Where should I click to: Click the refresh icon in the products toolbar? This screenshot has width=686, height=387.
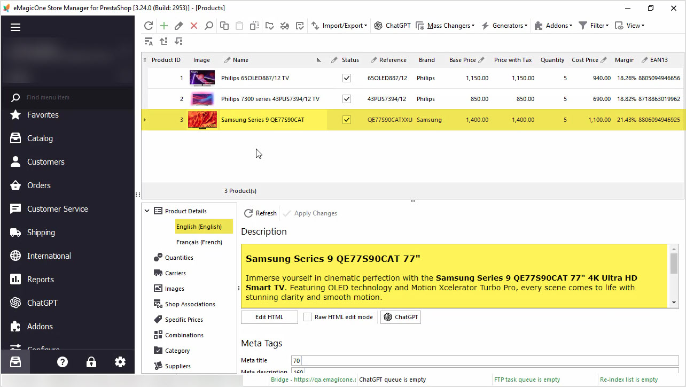click(149, 26)
